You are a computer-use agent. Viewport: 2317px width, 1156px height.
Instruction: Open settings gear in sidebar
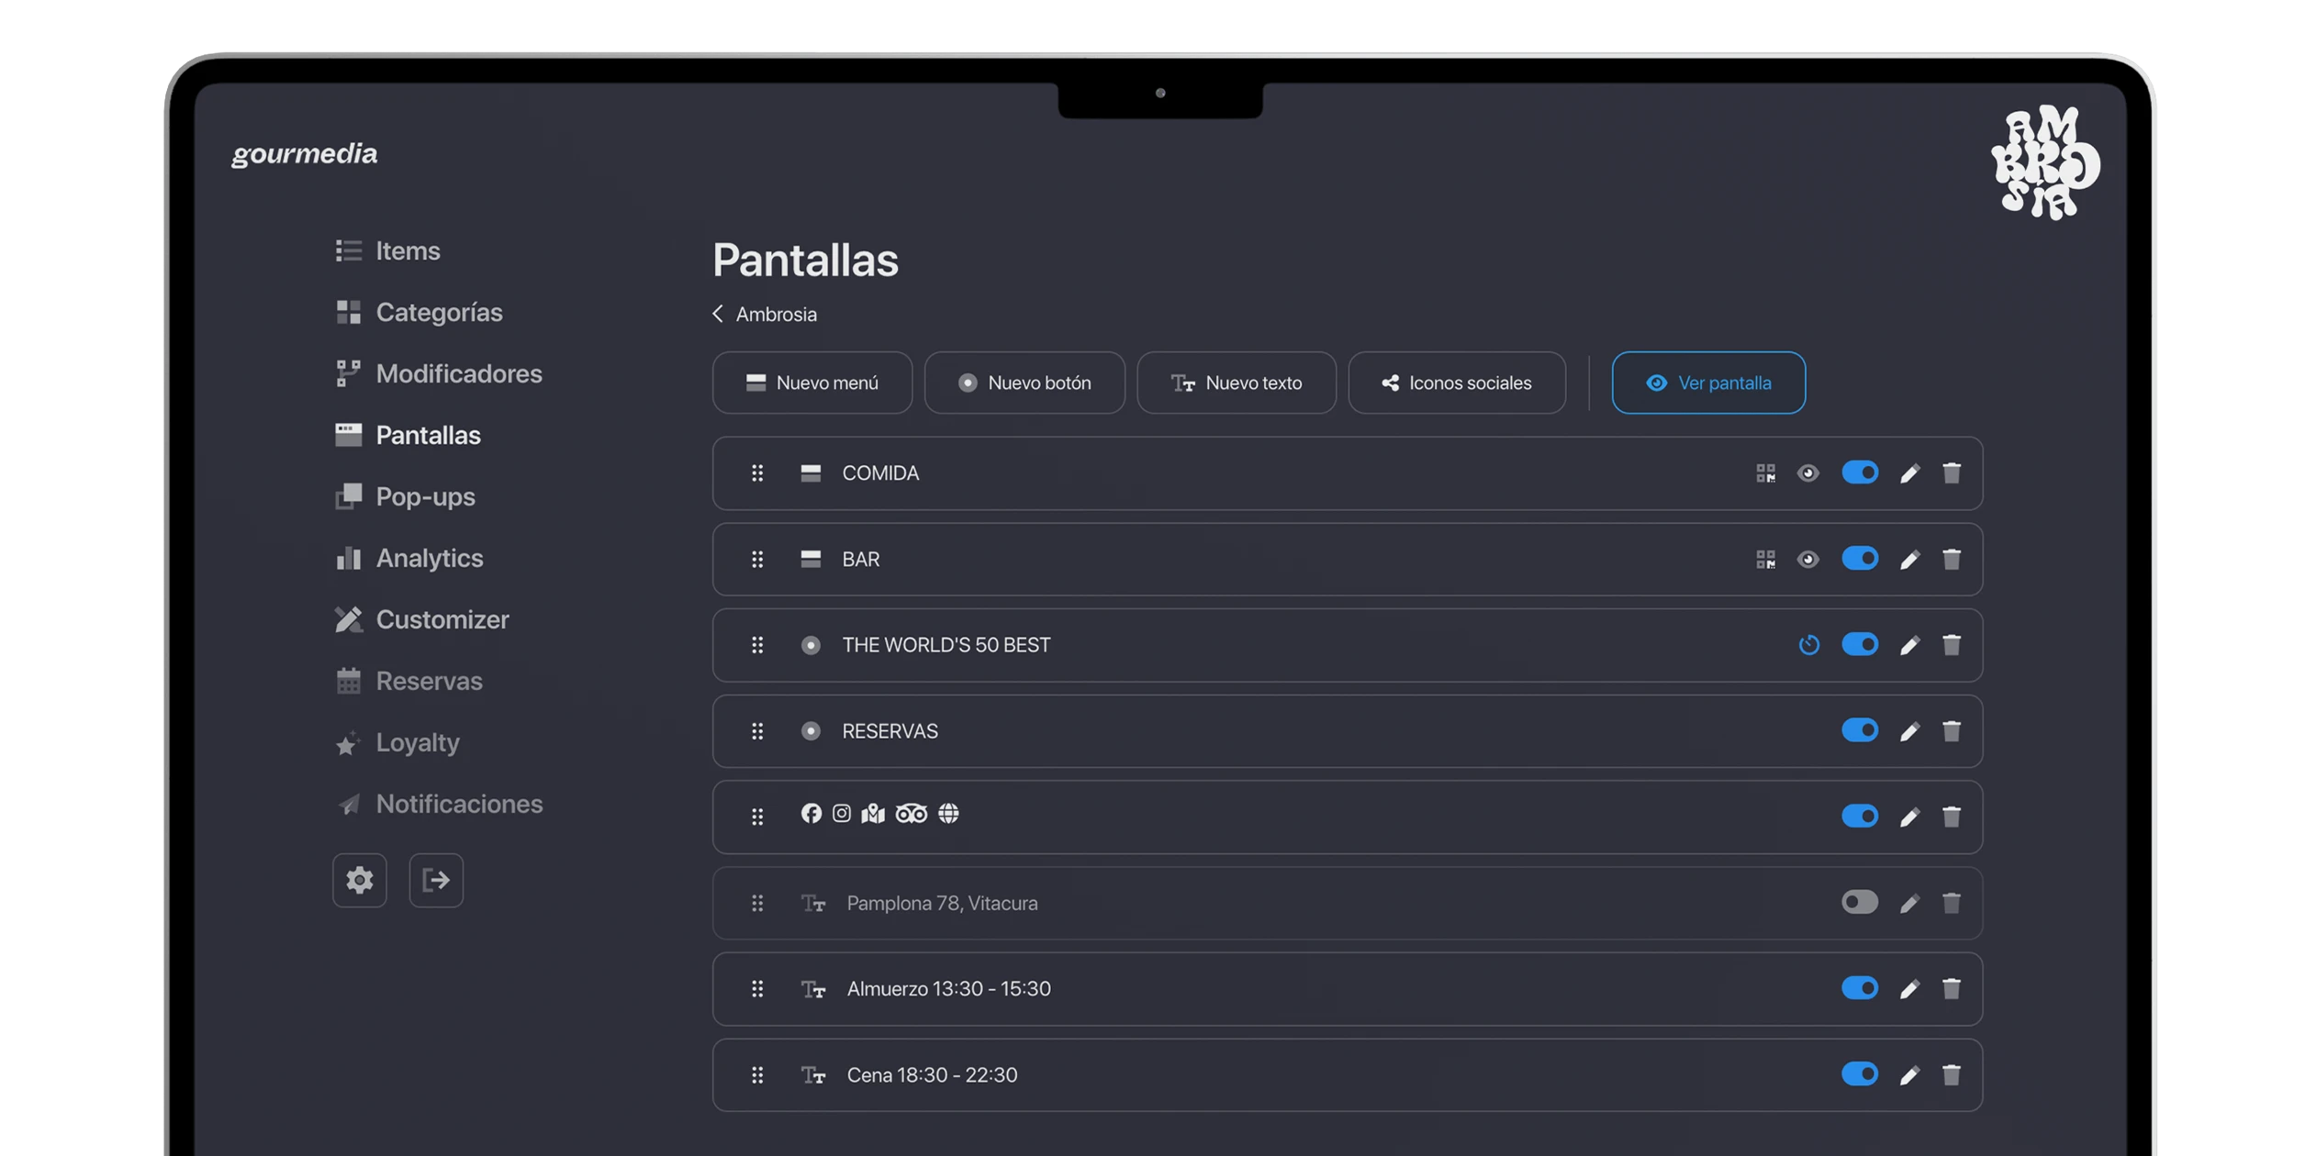pos(359,881)
